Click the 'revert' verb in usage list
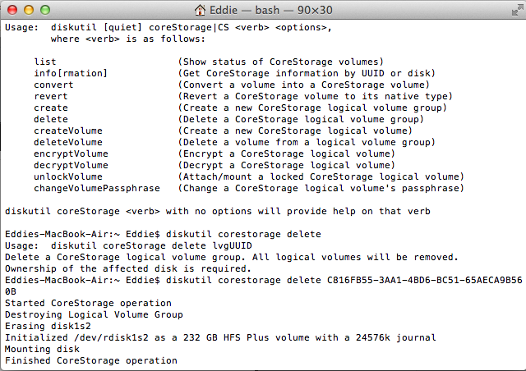 51,96
